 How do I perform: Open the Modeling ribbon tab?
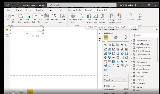[41, 10]
